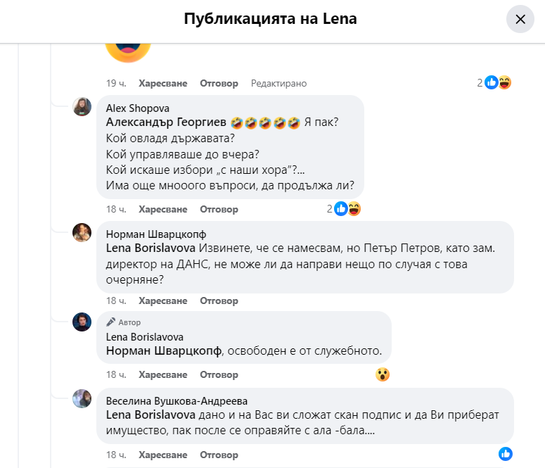The image size is (545, 468).
Task: Open Веселина Вушкова-Андреева profile name
Action: 177,400
